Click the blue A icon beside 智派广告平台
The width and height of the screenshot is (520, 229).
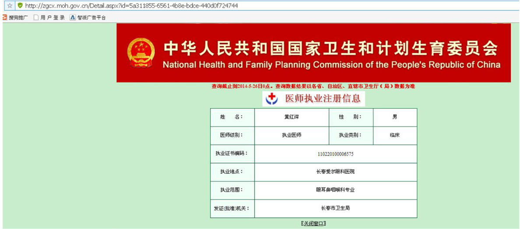[x=73, y=18]
